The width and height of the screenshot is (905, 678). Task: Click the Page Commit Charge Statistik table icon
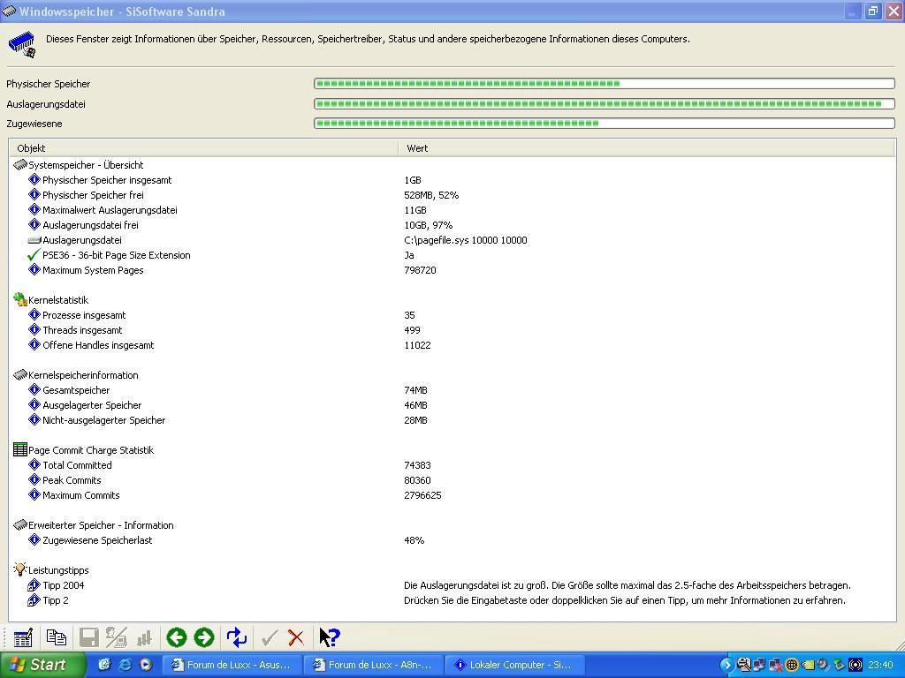tap(20, 449)
